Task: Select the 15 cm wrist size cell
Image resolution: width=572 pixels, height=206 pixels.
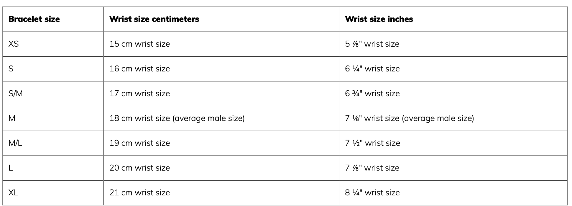Action: click(x=140, y=44)
